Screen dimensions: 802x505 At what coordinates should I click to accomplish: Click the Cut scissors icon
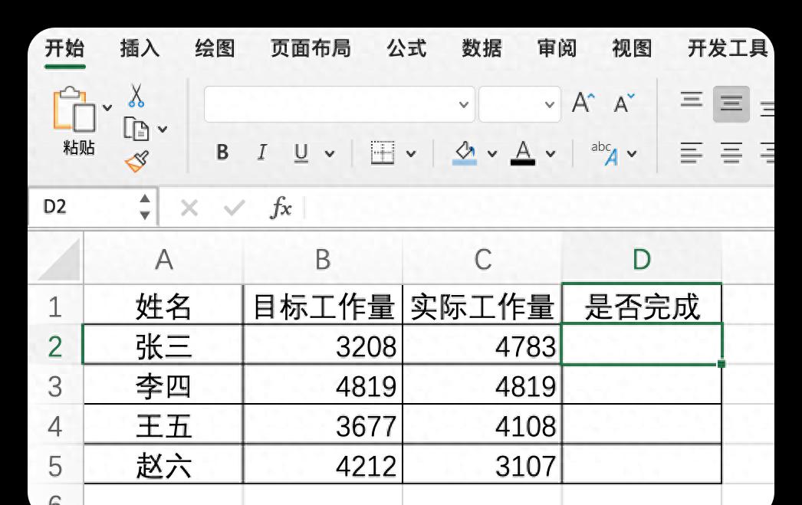tap(136, 96)
